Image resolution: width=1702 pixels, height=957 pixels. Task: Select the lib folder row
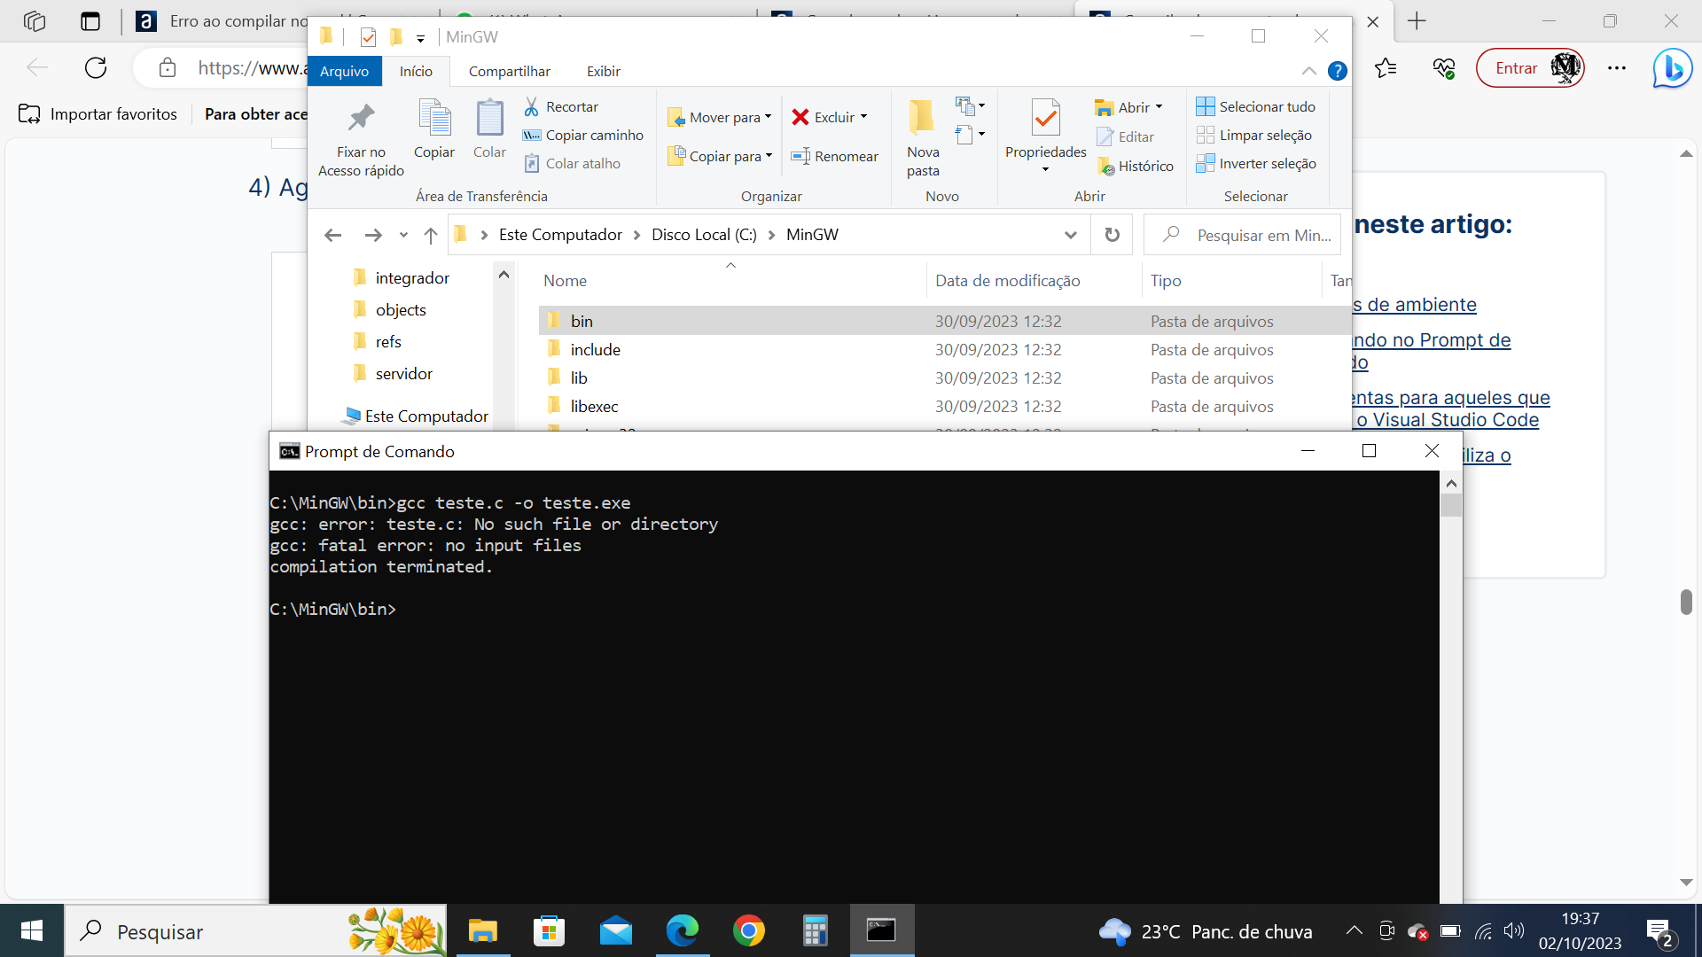click(x=944, y=377)
